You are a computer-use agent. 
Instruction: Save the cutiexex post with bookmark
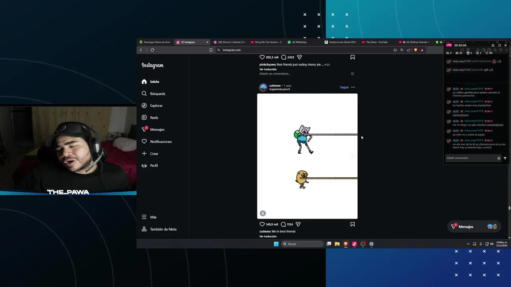(x=353, y=224)
